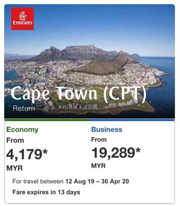
Task: Click the asterisk next to 19,289
Action: (x=138, y=150)
